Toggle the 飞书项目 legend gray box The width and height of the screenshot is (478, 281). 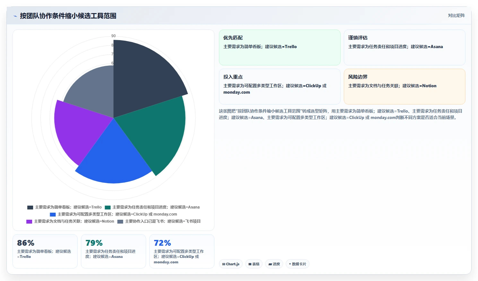coord(120,222)
